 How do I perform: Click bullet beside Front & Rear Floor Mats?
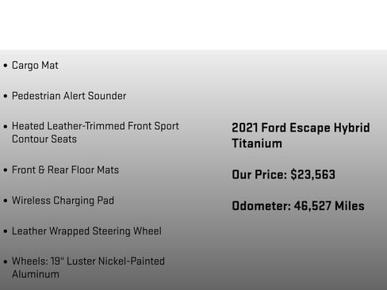(x=6, y=170)
